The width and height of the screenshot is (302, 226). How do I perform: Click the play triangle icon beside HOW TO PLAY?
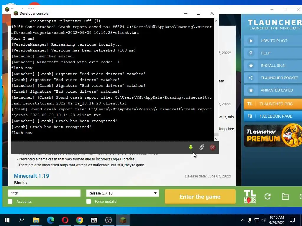[x=251, y=41]
